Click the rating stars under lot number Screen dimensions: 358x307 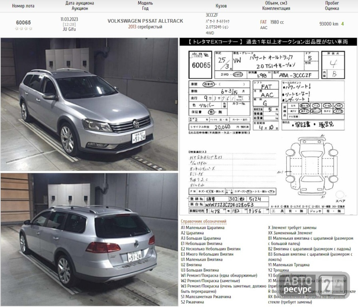23,28
